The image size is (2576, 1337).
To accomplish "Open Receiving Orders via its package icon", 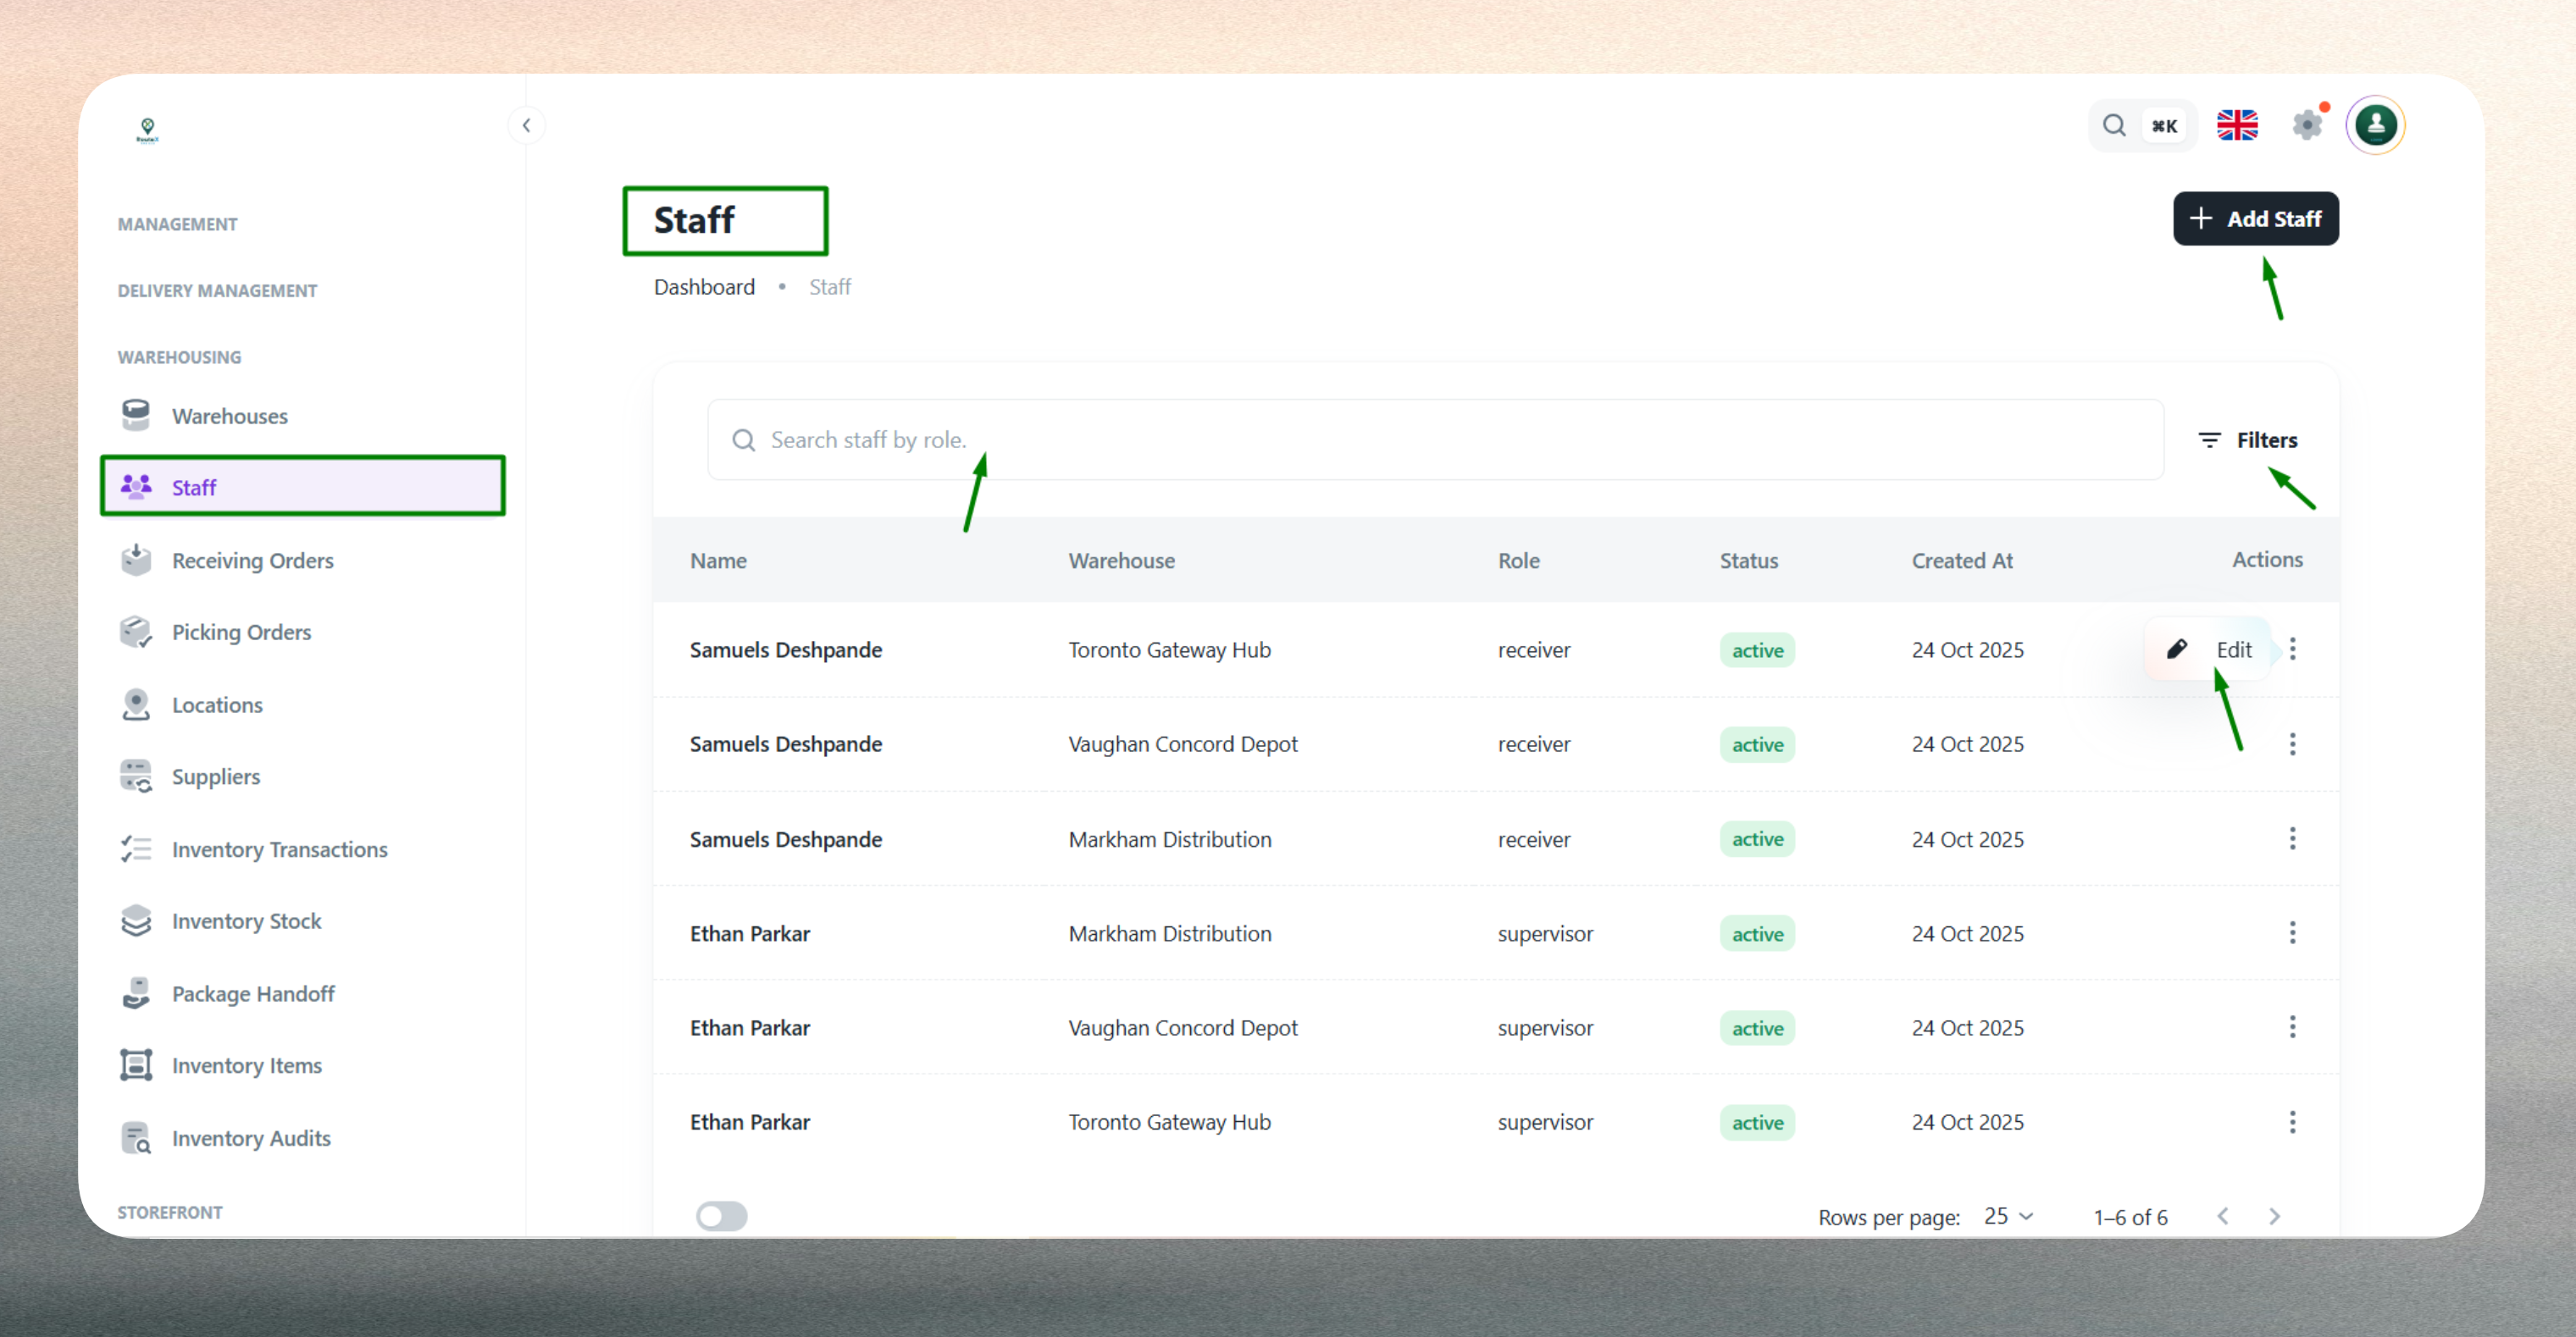I will point(136,560).
